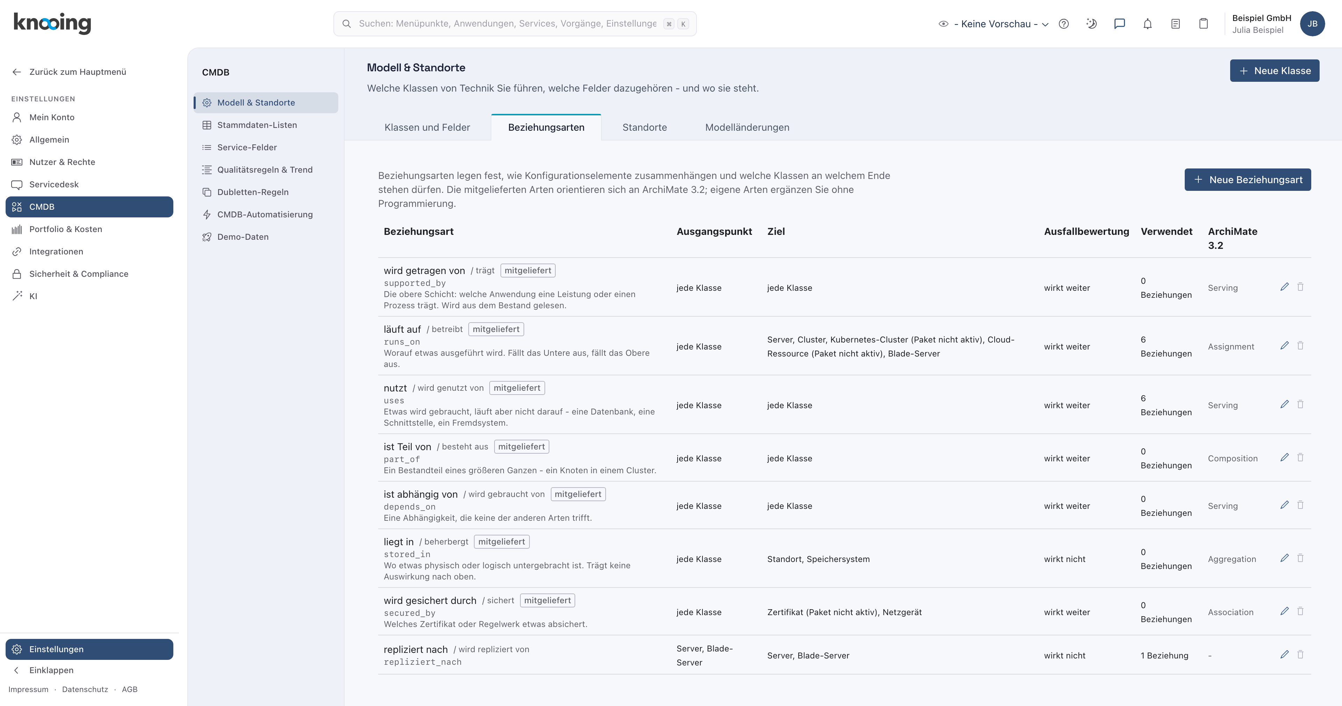Edit the 'wird getragen von' relationship type
1342x706 pixels.
coord(1285,287)
